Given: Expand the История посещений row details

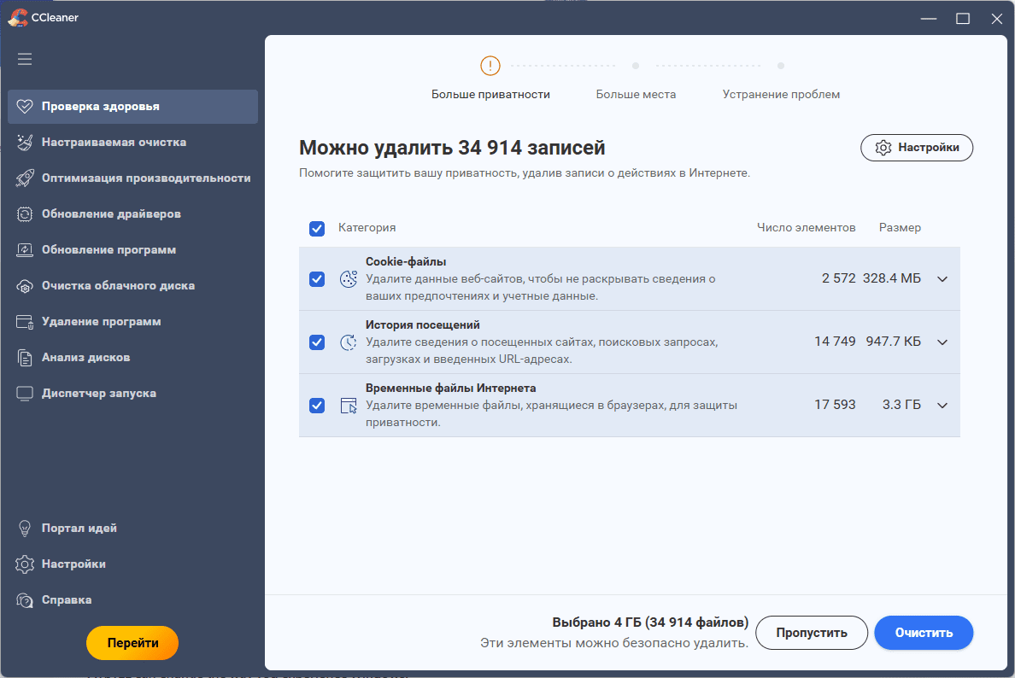Looking at the screenshot, I should tap(942, 342).
